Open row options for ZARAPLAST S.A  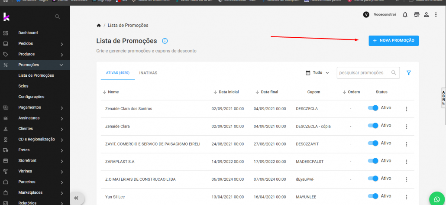click(x=406, y=162)
